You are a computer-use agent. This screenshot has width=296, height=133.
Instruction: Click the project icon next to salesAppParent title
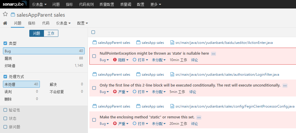point(13,15)
